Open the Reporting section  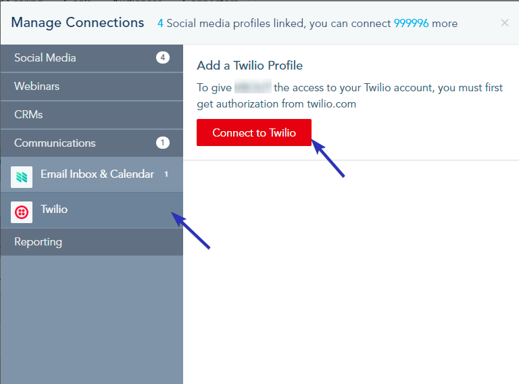point(92,241)
